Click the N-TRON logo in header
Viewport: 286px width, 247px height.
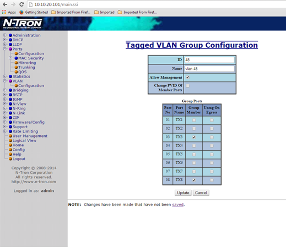click(23, 24)
